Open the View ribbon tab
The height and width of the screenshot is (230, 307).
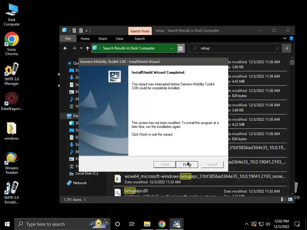coord(119,39)
